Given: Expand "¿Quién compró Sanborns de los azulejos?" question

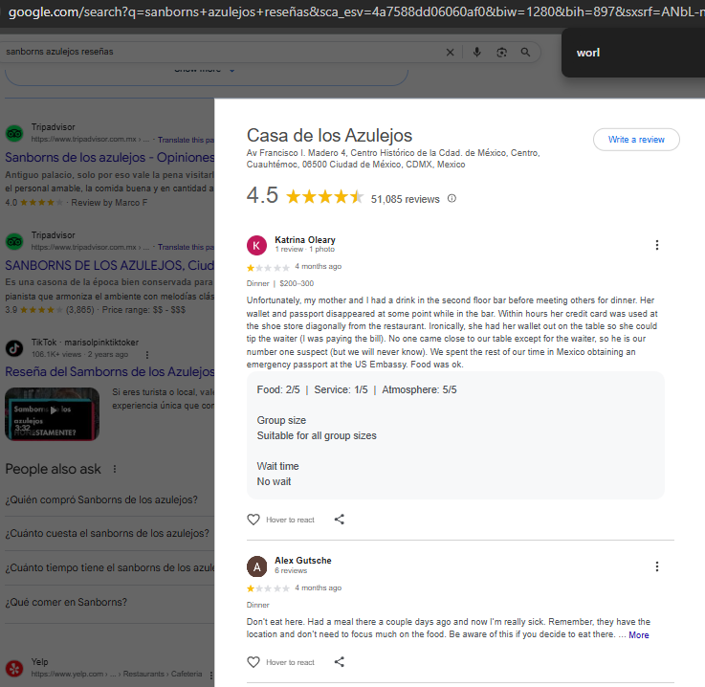Looking at the screenshot, I should 102,499.
